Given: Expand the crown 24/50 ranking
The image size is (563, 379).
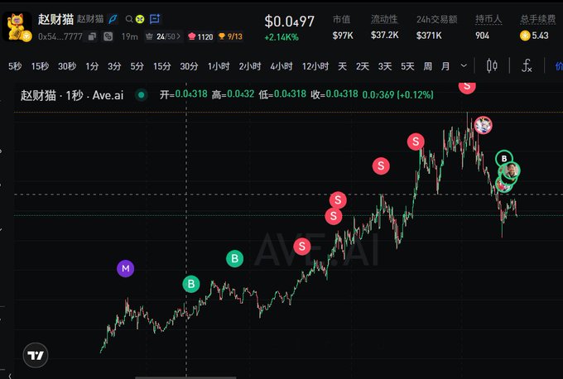Looking at the screenshot, I should coord(163,36).
